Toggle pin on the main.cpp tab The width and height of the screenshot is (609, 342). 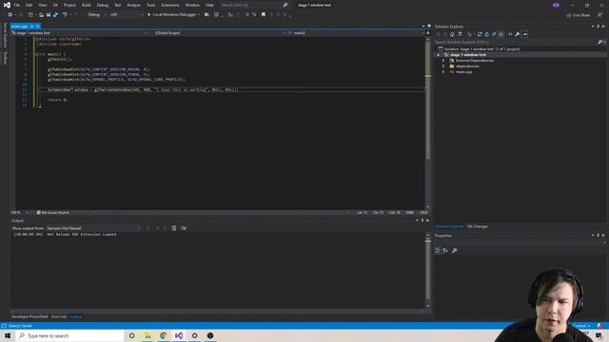point(31,27)
